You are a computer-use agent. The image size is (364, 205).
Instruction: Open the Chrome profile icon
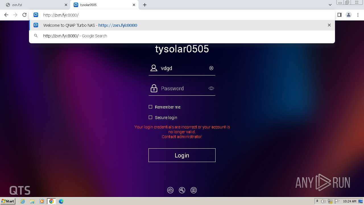[x=349, y=15]
